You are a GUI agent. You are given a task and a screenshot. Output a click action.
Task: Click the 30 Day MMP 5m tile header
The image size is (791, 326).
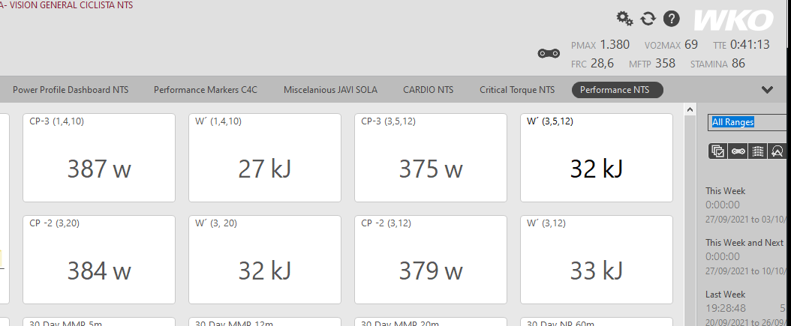[65, 323]
